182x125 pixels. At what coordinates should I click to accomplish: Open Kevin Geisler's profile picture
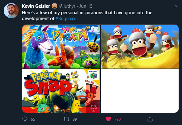click(11, 11)
